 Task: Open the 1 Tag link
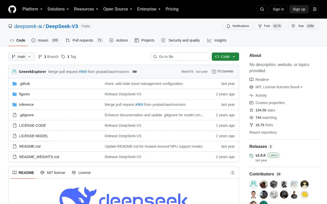(68, 57)
